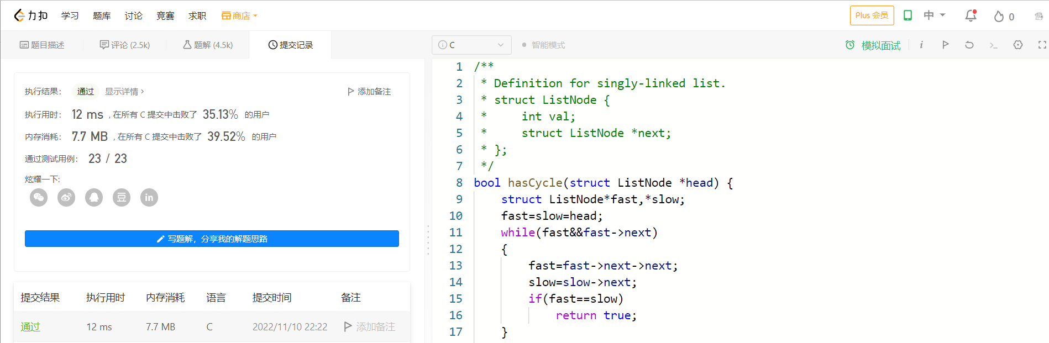Click the QQ share icon

click(94, 197)
